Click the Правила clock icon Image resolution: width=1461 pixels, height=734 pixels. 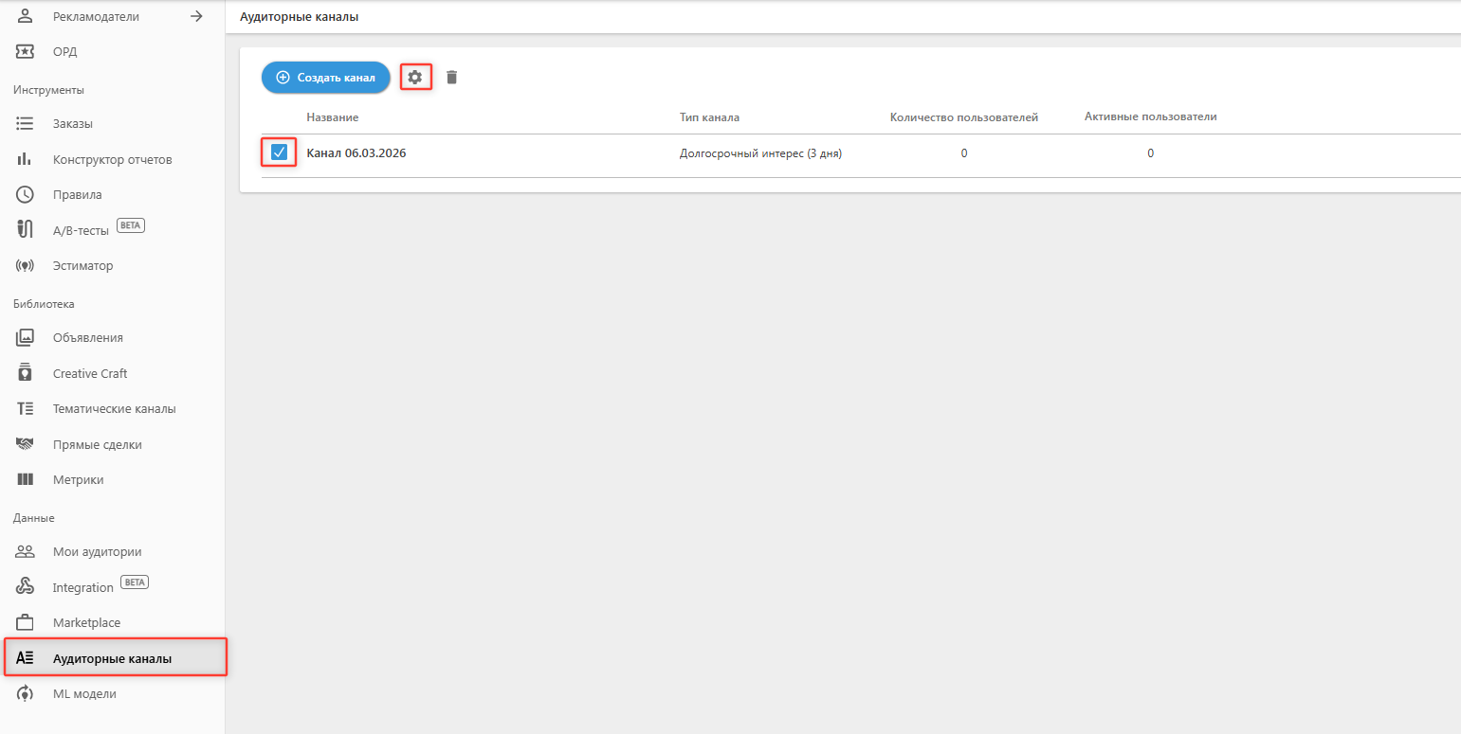click(26, 194)
